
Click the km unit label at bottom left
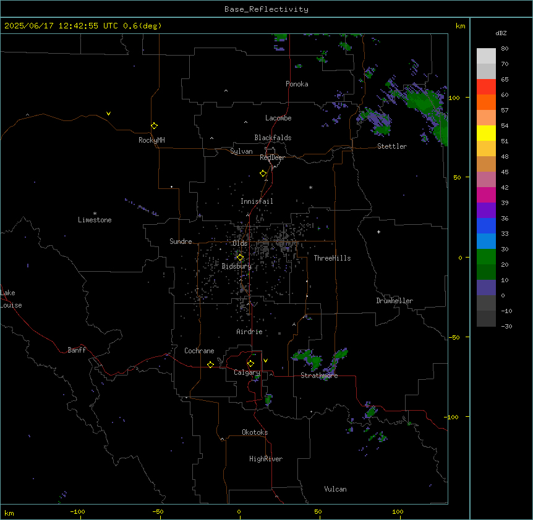[9, 513]
